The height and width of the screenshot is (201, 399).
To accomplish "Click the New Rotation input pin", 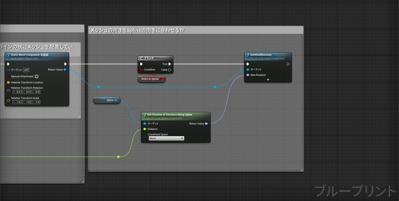I will point(248,75).
